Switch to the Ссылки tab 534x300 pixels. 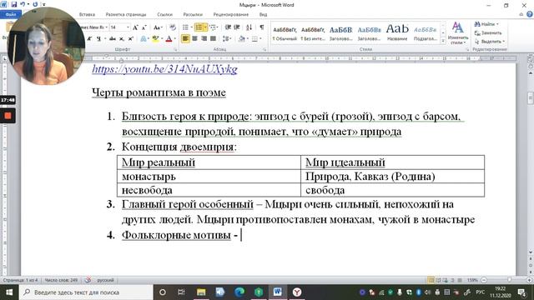[x=165, y=15]
